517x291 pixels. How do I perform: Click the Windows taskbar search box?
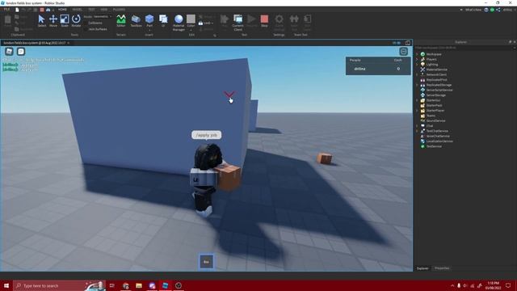tap(59, 285)
